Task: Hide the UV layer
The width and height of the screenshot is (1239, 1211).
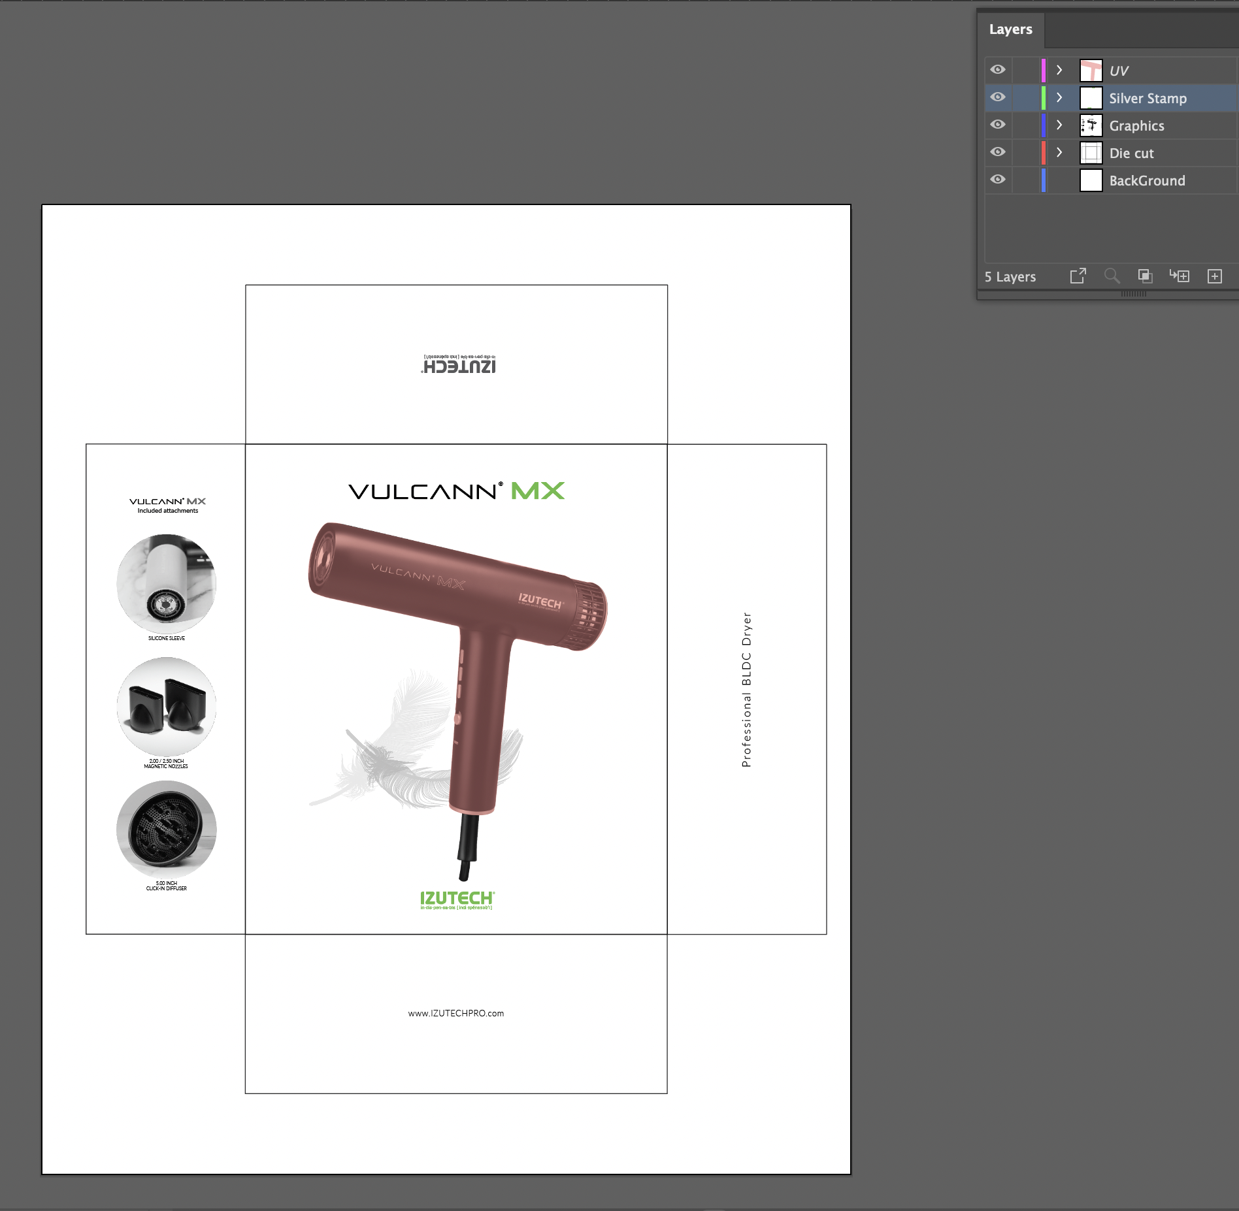Action: 997,70
